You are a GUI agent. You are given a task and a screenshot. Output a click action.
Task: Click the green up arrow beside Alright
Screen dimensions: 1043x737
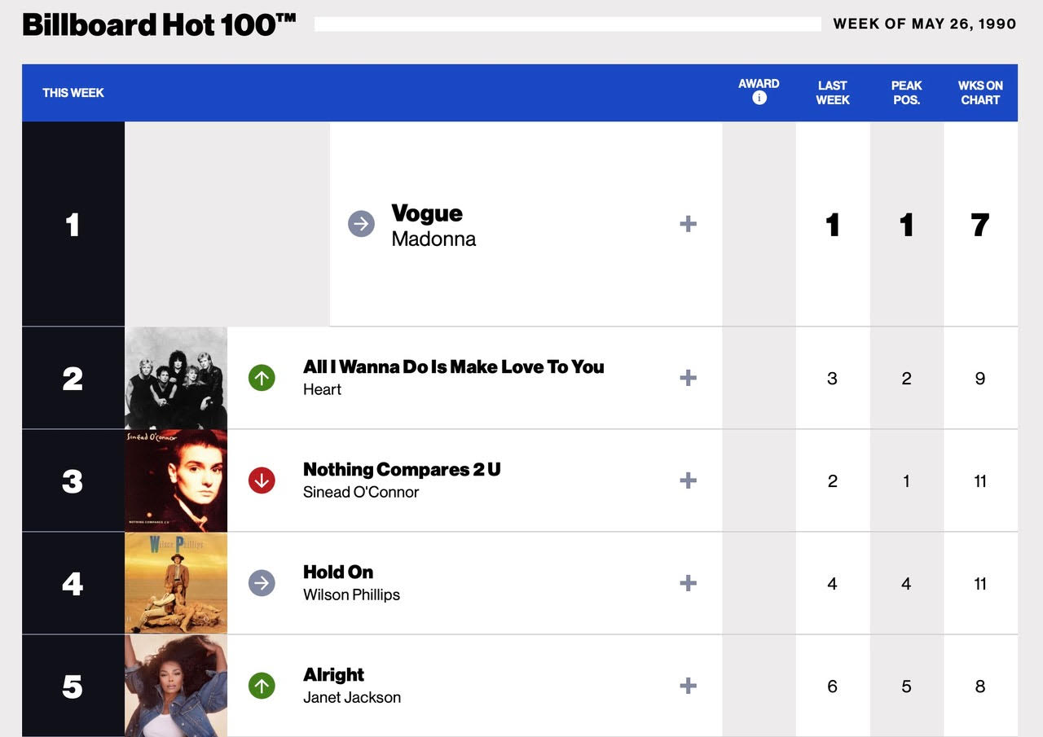pyautogui.click(x=262, y=686)
